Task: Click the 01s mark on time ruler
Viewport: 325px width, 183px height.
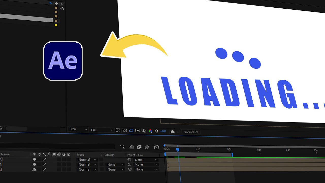Action: click(x=198, y=149)
